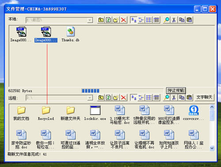Copy the selected local file
Screen dimensions: 221x167
(x=182, y=20)
